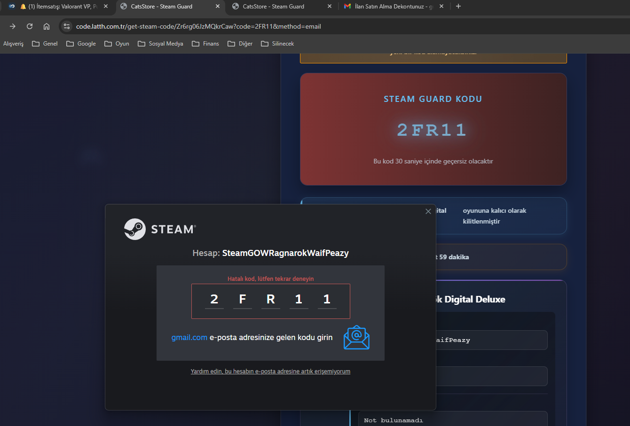Open the gmail.com link in the dialog
This screenshot has width=630, height=426.
[189, 337]
